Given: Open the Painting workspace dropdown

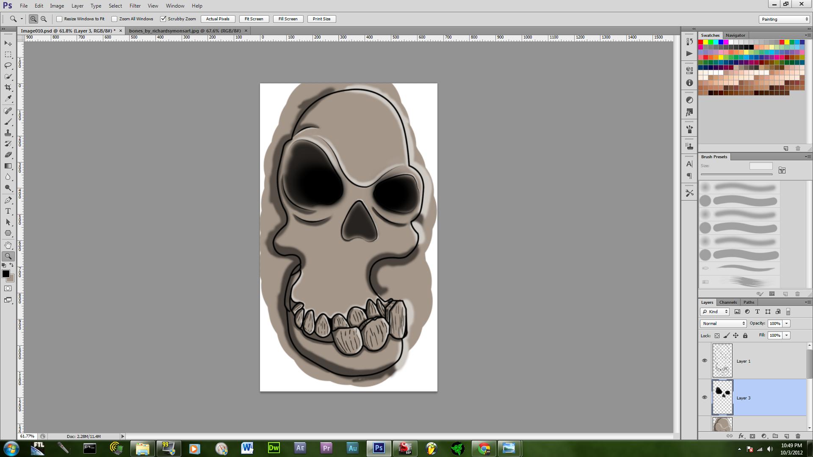Looking at the screenshot, I should point(784,19).
